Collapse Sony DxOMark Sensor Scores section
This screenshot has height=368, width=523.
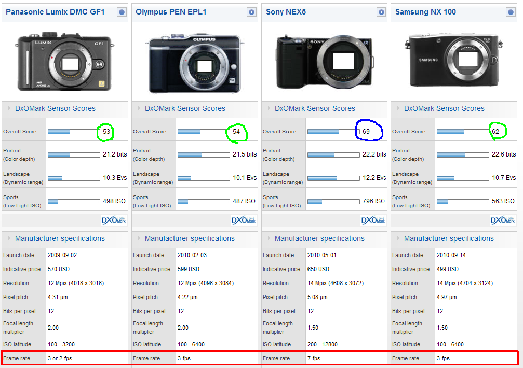pos(269,108)
